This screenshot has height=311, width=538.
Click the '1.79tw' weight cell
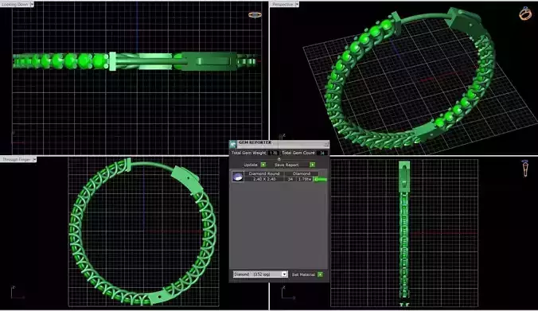tap(304, 179)
